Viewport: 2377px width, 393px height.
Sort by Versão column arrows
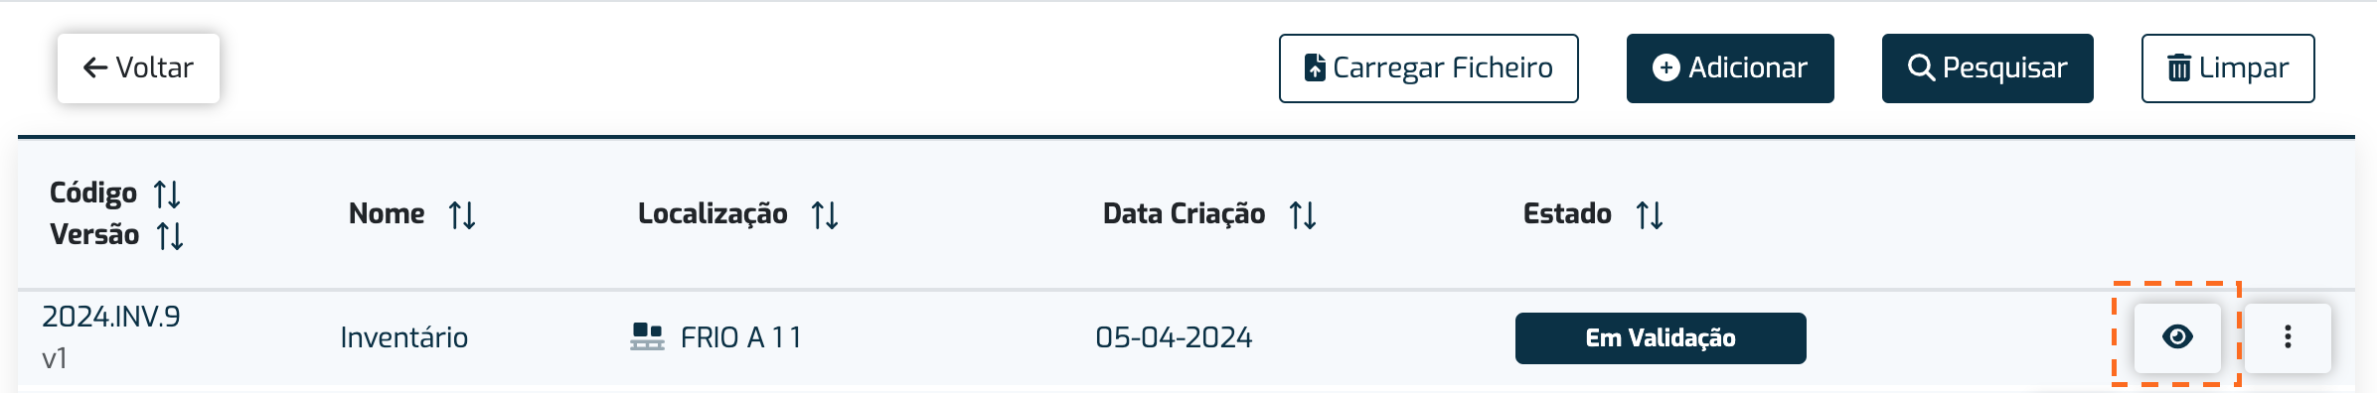(x=170, y=235)
